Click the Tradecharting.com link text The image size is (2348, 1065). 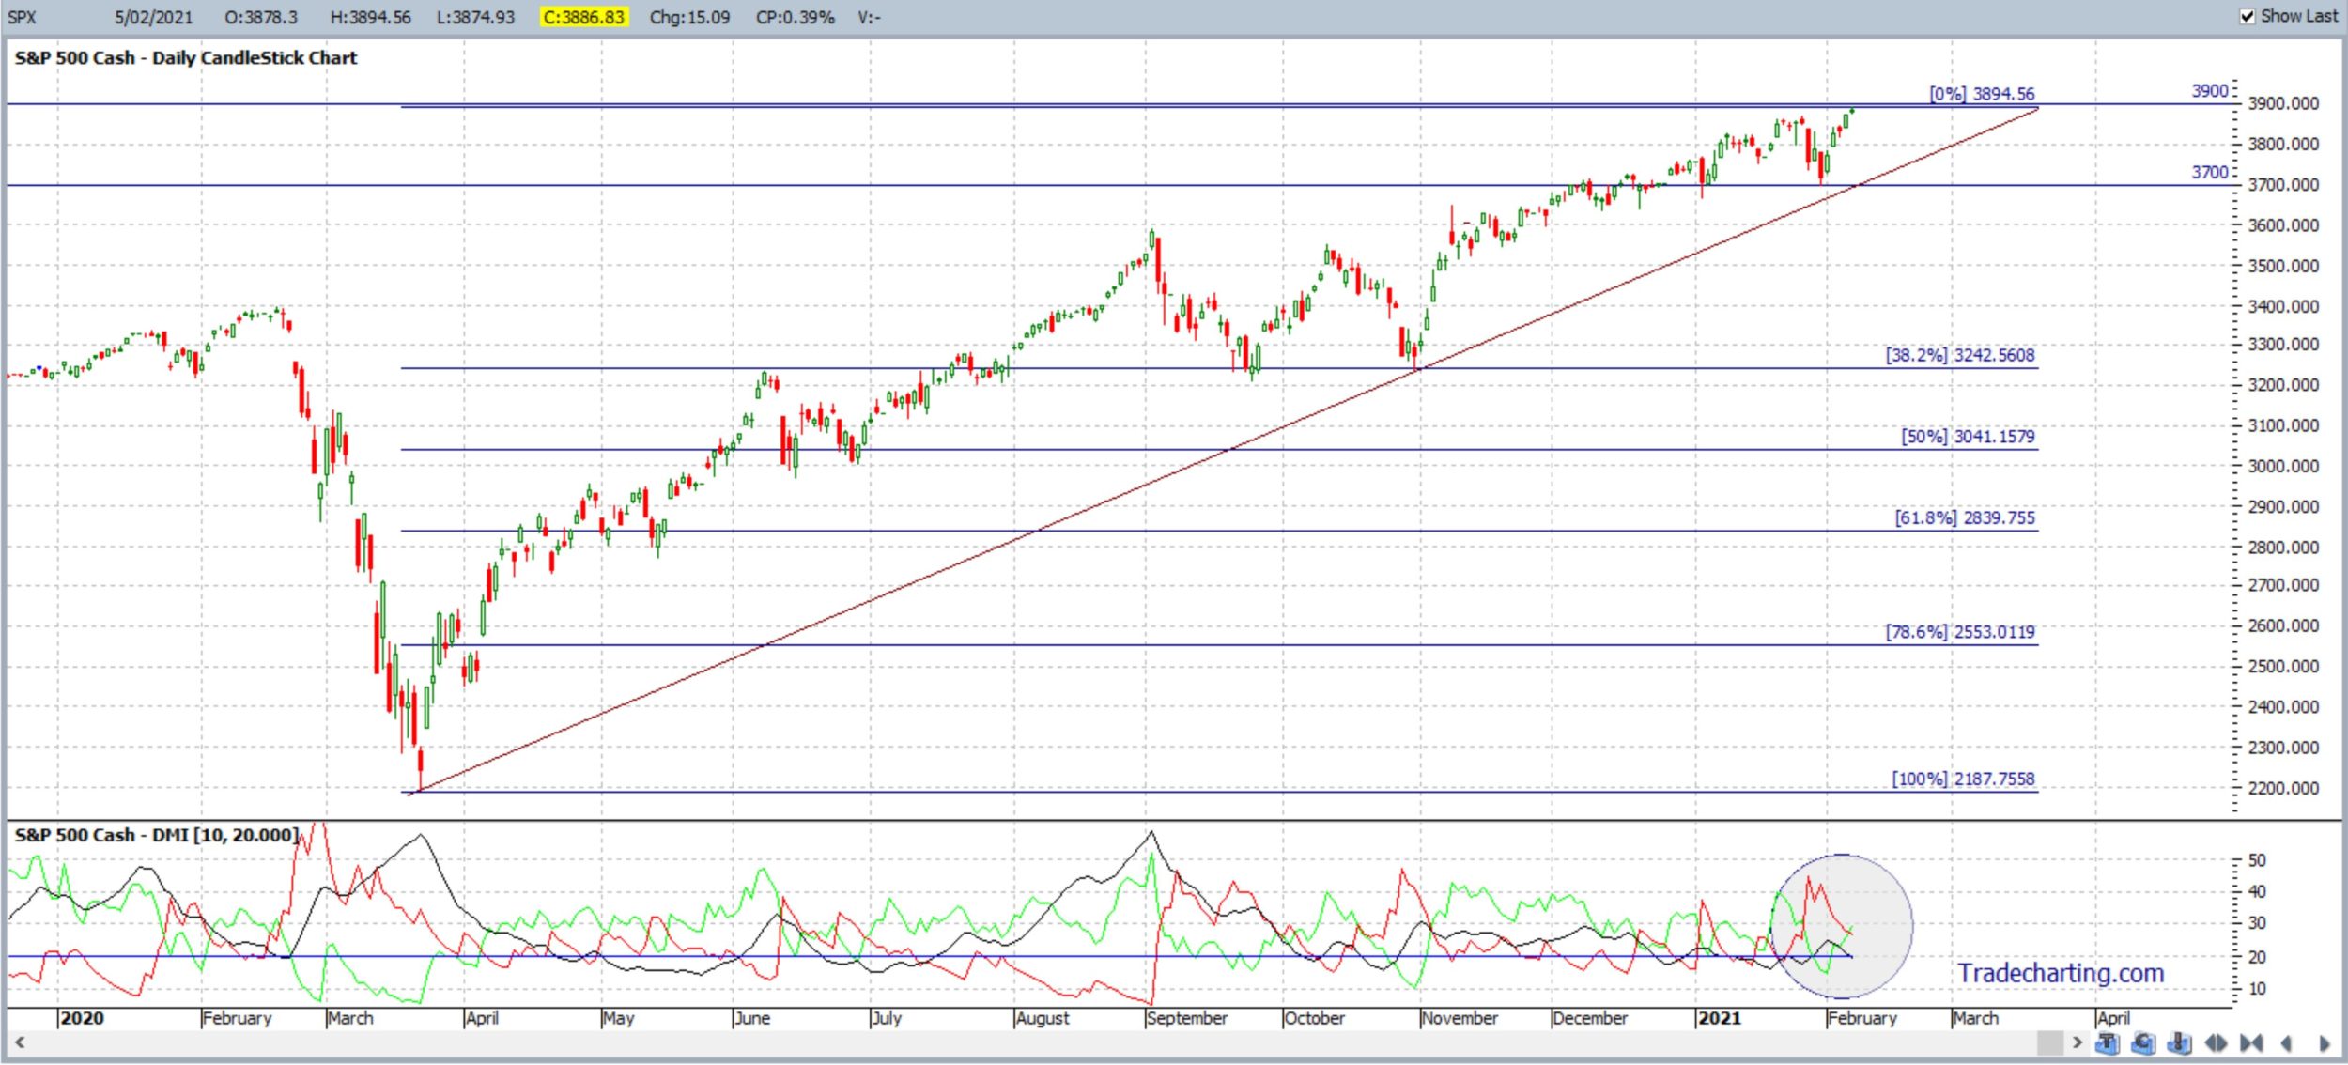(x=2061, y=974)
